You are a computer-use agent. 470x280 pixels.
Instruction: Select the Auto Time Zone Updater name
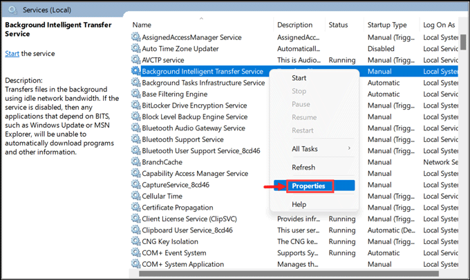[180, 49]
